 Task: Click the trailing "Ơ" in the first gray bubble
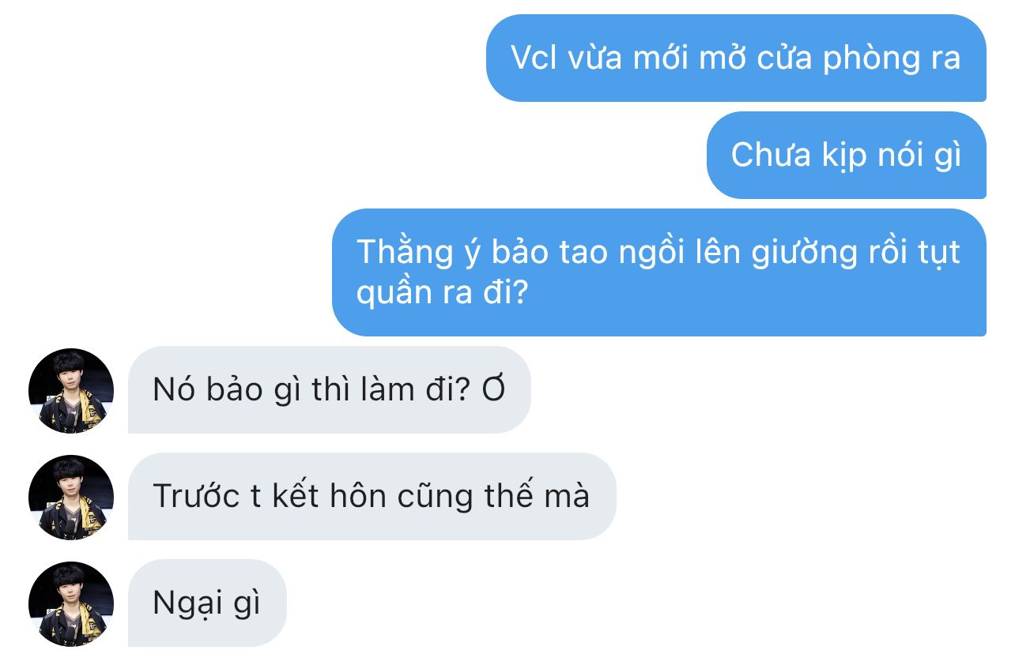(494, 390)
